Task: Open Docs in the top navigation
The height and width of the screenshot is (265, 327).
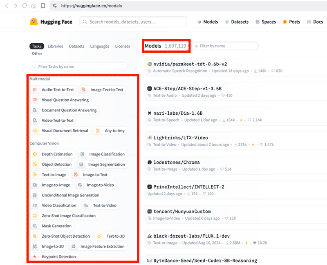Action: 315,22
